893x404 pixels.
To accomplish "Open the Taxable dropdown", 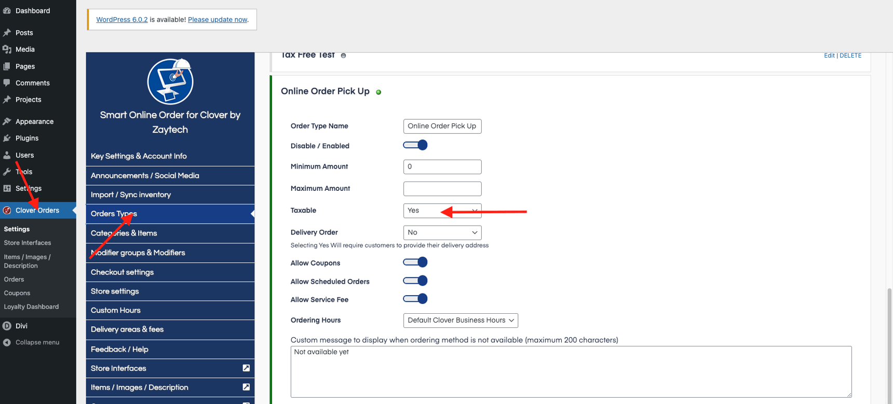I will click(442, 211).
